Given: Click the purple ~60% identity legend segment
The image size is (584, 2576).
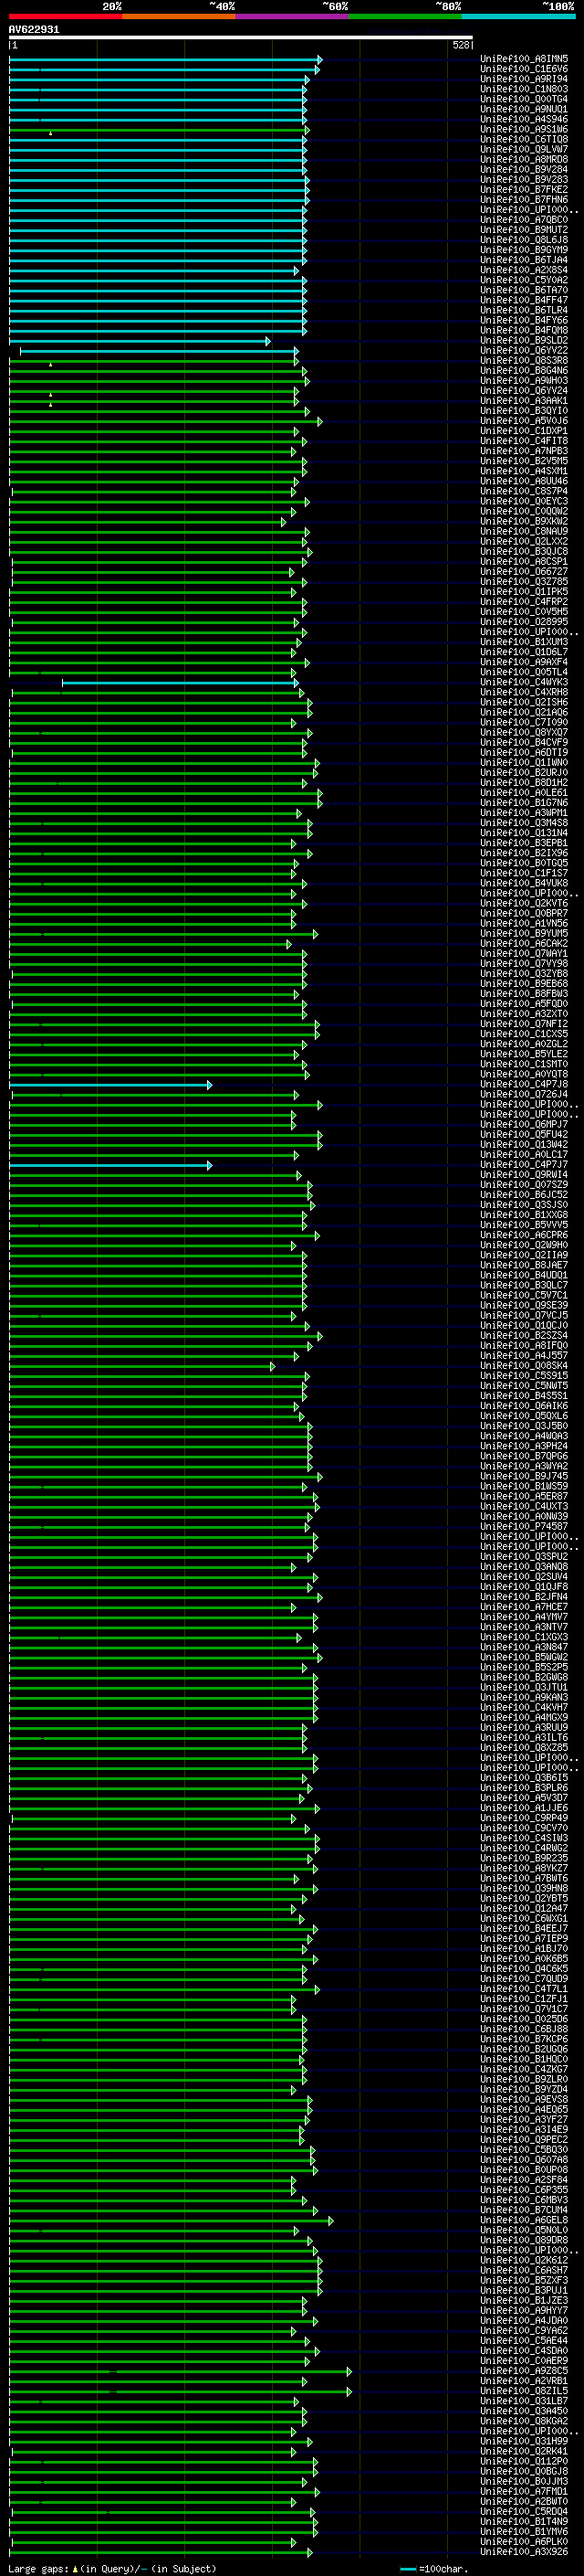Looking at the screenshot, I should (293, 16).
